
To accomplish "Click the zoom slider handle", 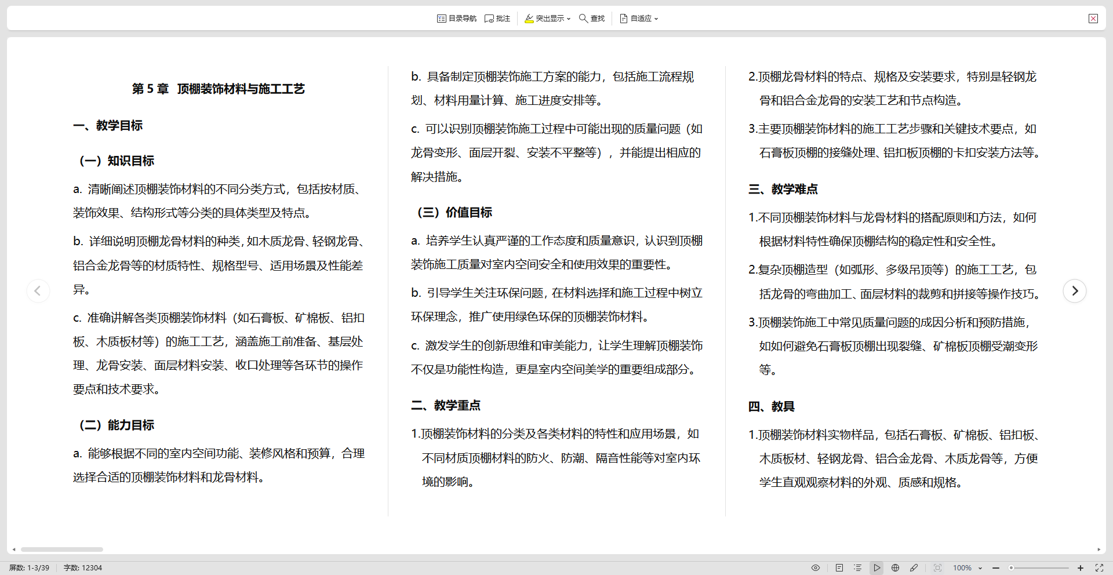I will [x=1011, y=568].
